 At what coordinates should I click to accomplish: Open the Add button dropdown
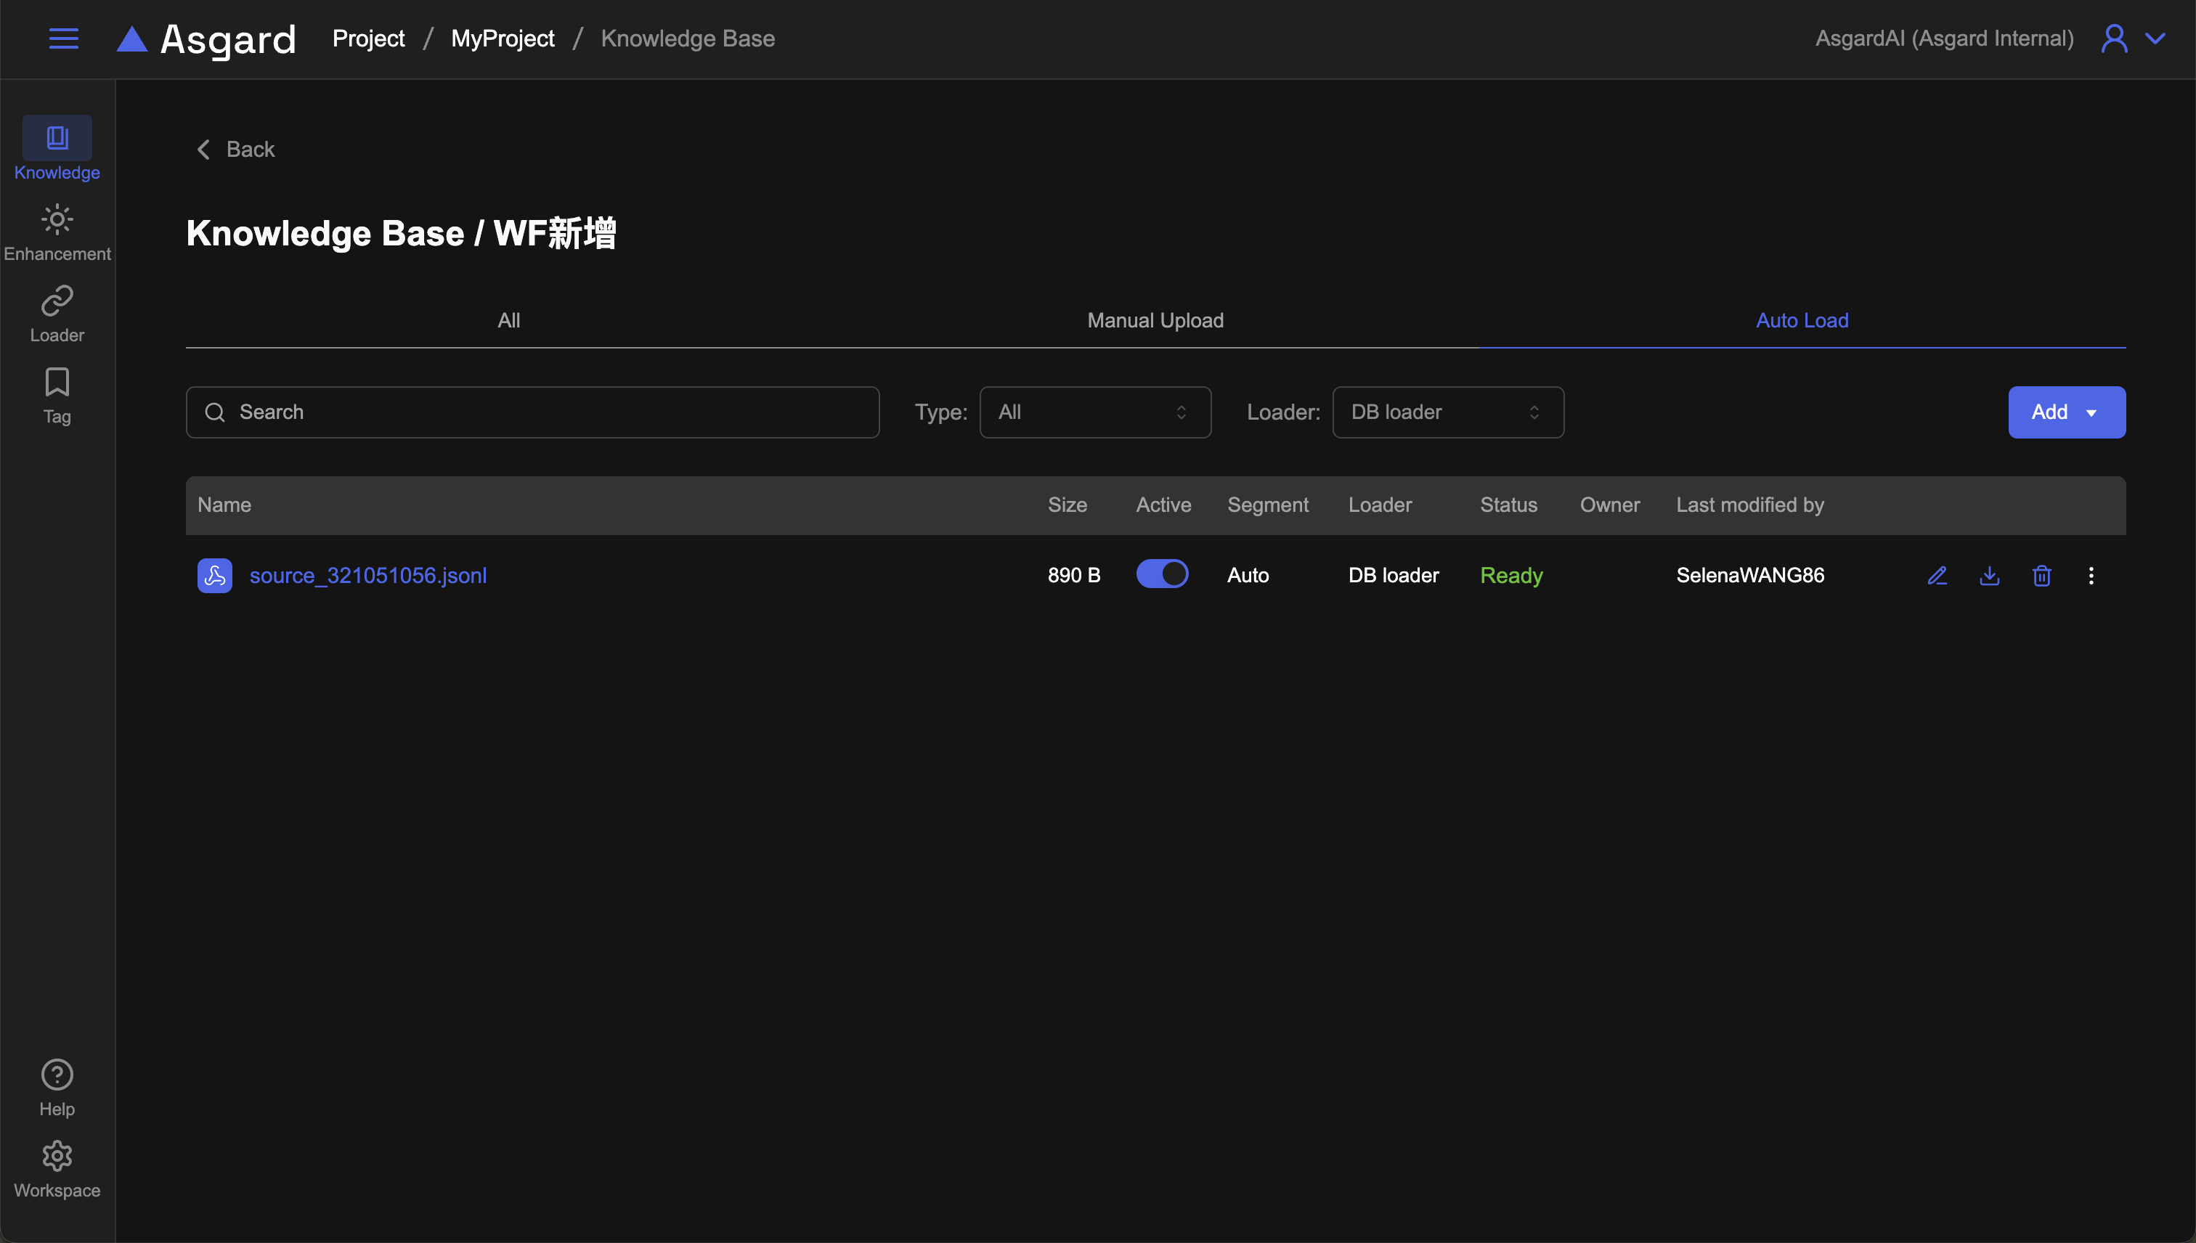(2066, 412)
